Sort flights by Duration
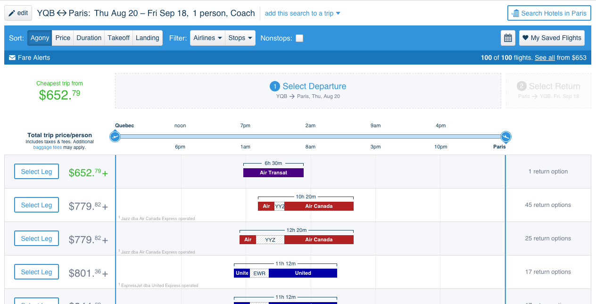Screen dimensions: 596x304 (89, 38)
